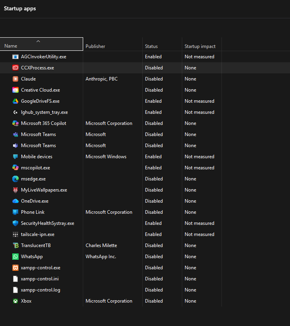
Task: Click the Phone Link icon
Action: pos(15,212)
